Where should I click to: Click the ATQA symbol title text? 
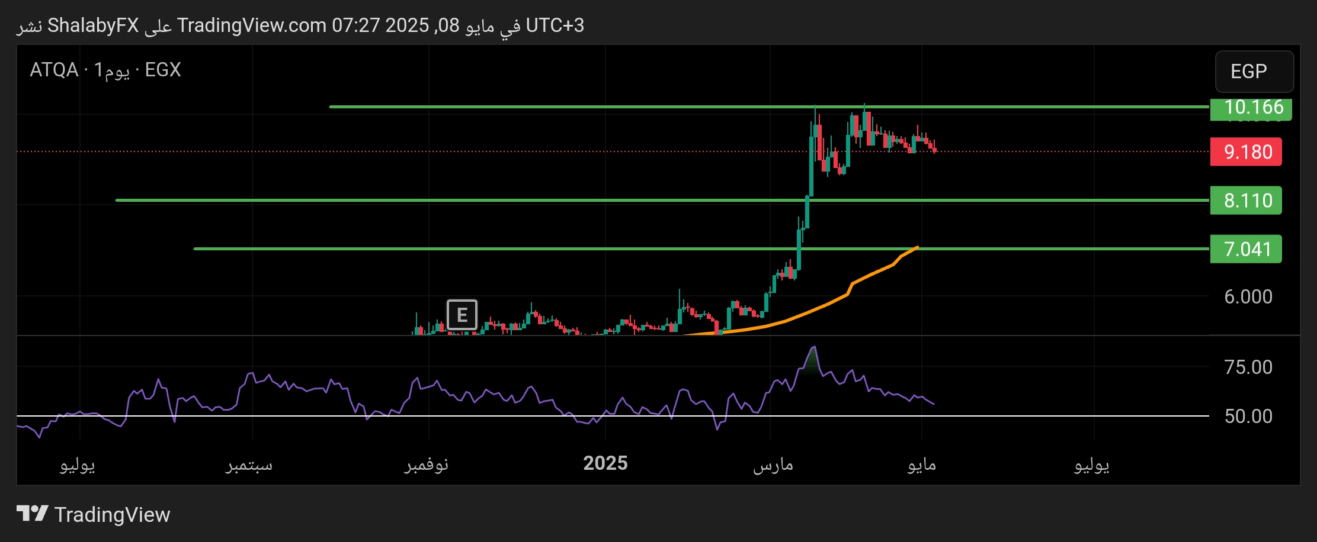pyautogui.click(x=54, y=70)
